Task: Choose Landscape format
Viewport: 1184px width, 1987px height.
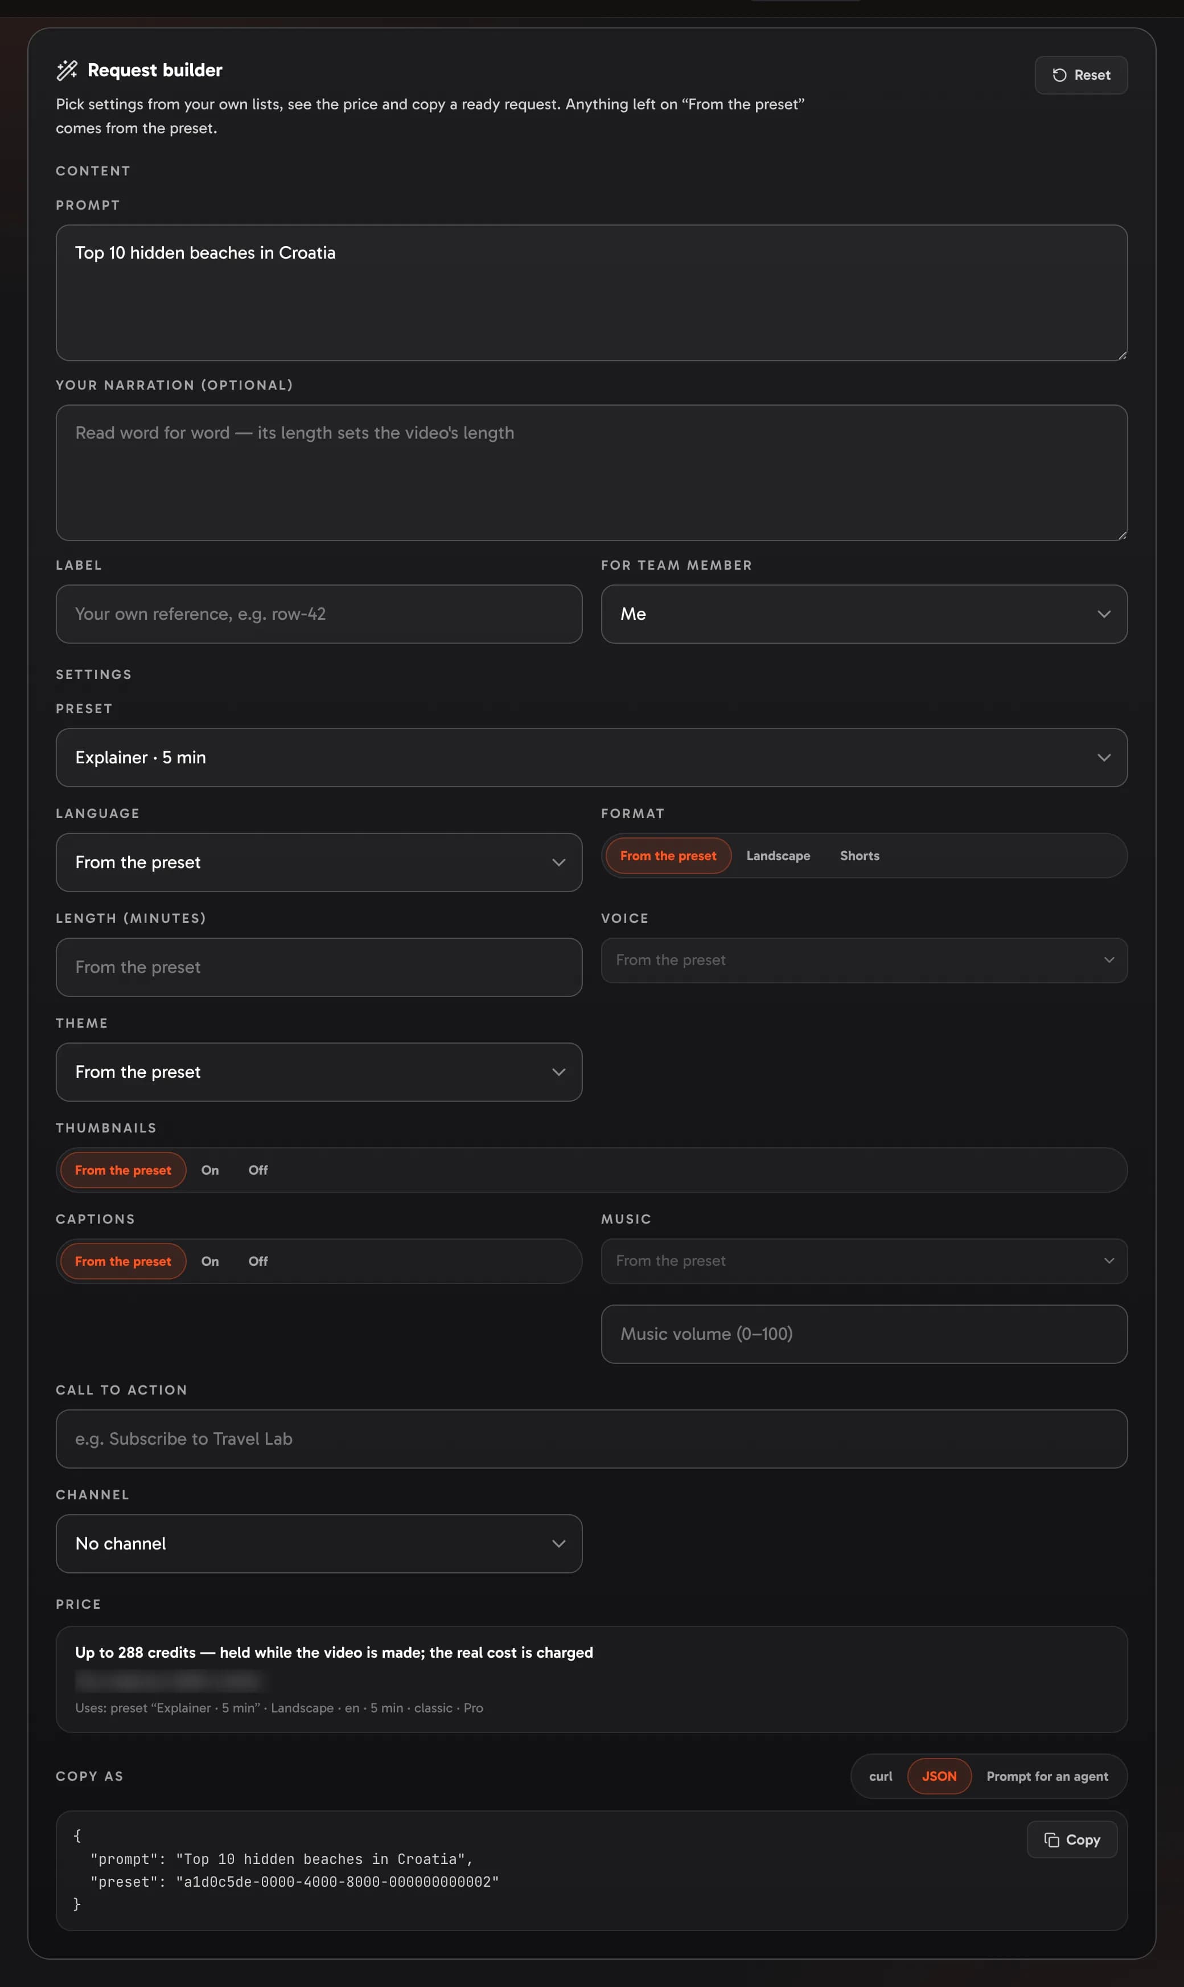Action: [778, 856]
